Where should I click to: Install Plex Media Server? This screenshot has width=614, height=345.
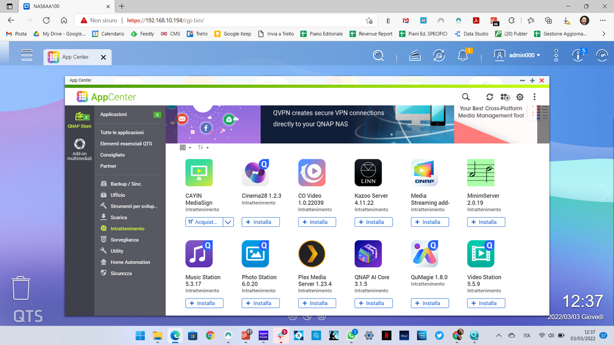(x=317, y=303)
